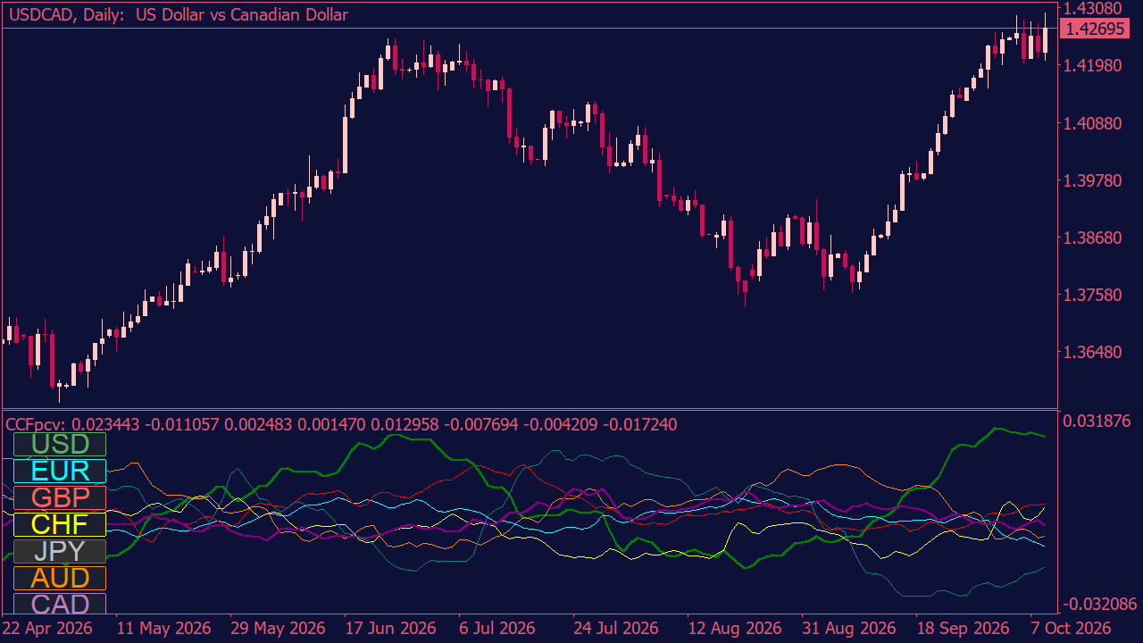Click the date label 7 Oct 2026

coord(1070,629)
